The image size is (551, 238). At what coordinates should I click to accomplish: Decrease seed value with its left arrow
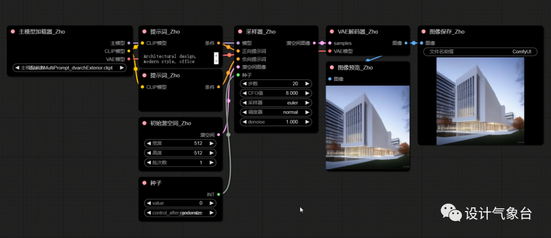[x=148, y=203]
